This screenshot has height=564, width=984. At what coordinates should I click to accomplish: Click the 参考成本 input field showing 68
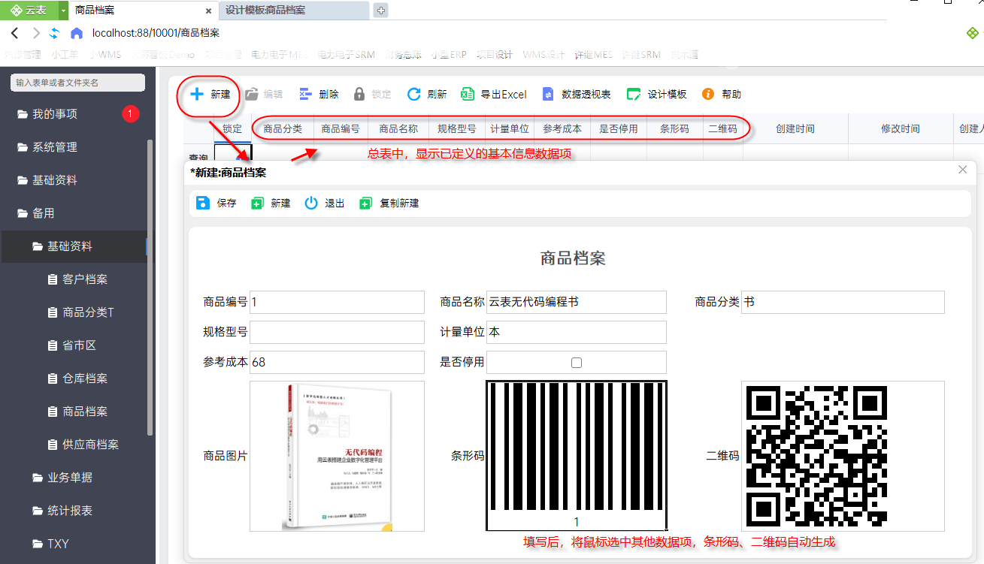click(x=337, y=362)
